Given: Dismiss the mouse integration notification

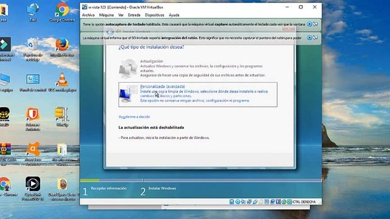Looking at the screenshot, I should [309, 38].
